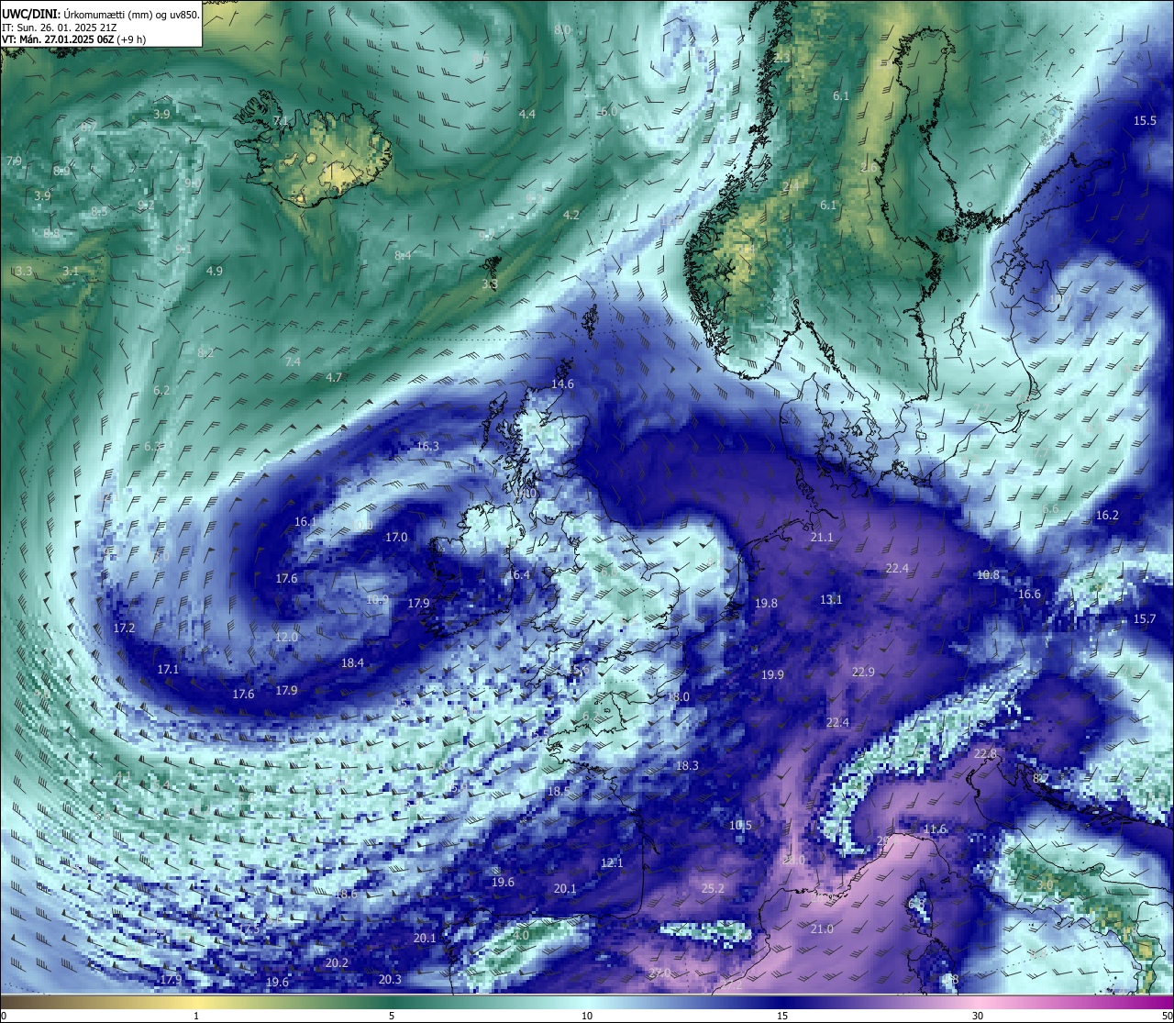Click the 18.6 value label
The image size is (1174, 1023).
coord(346,895)
